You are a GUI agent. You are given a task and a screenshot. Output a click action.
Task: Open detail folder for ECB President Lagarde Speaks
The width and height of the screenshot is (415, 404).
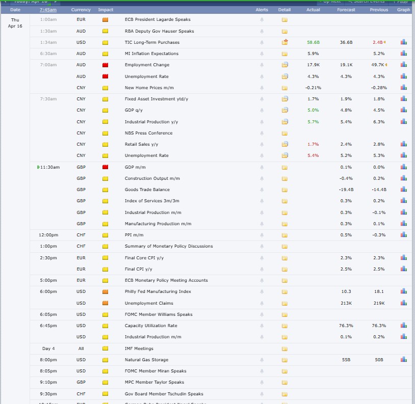pyautogui.click(x=284, y=19)
